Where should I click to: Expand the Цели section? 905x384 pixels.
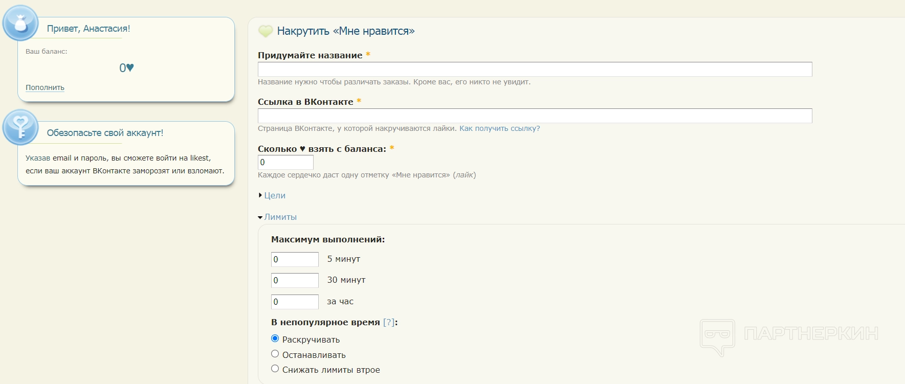[274, 195]
